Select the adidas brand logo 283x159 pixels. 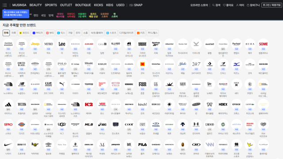coord(8,104)
